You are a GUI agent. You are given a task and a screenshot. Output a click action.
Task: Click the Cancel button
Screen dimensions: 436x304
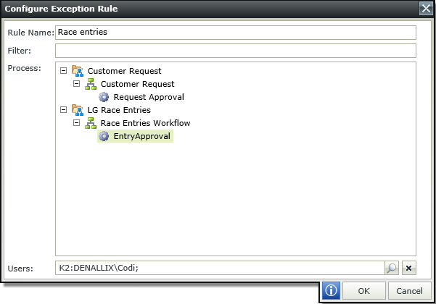tap(409, 291)
